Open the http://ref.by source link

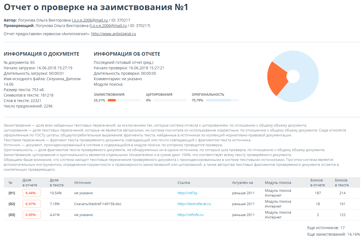[x=187, y=193]
